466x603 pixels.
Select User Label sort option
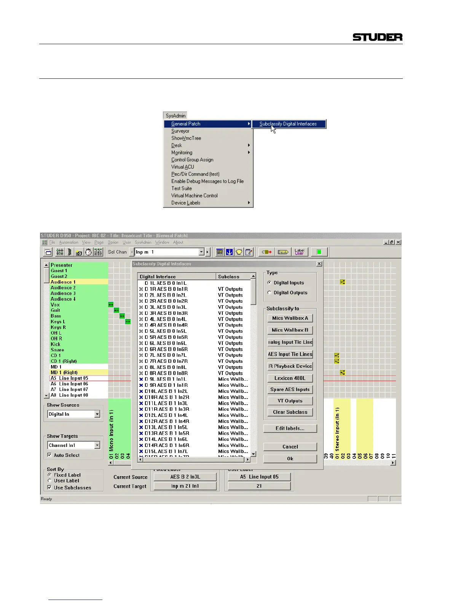point(49,481)
